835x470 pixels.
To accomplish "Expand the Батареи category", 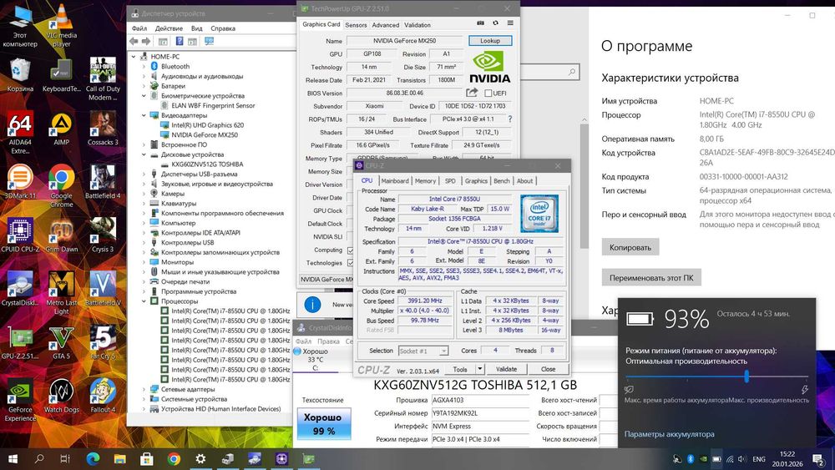I will tap(144, 86).
